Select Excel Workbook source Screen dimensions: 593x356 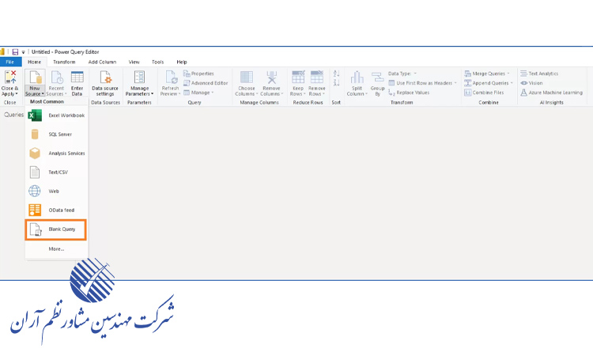[57, 116]
